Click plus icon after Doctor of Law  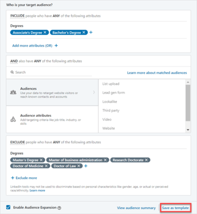86,166
